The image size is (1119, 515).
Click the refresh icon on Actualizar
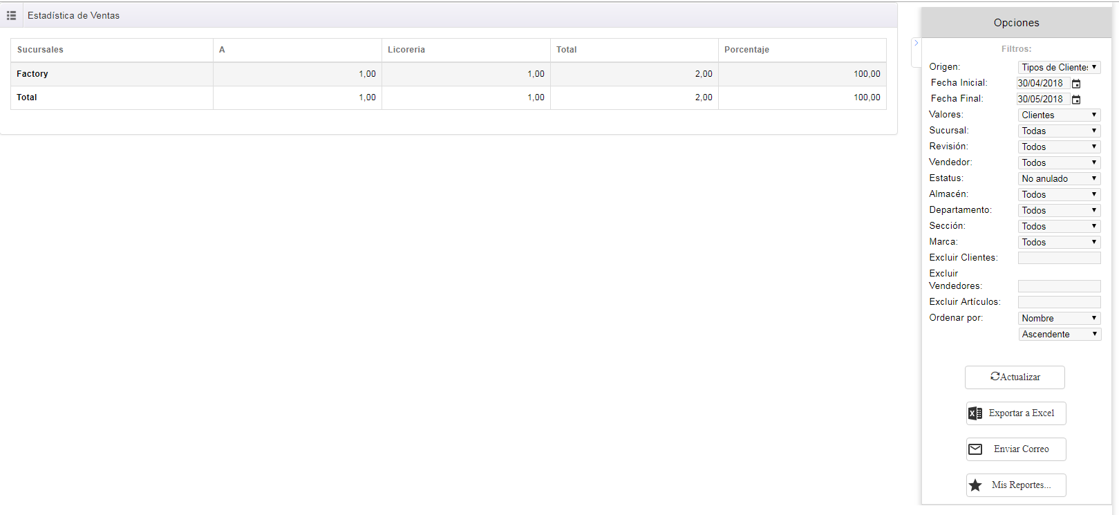pos(995,377)
